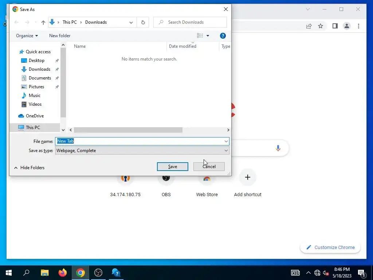The height and width of the screenshot is (280, 373).
Task: Open File Explorer from the taskbar
Action: [x=44, y=273]
